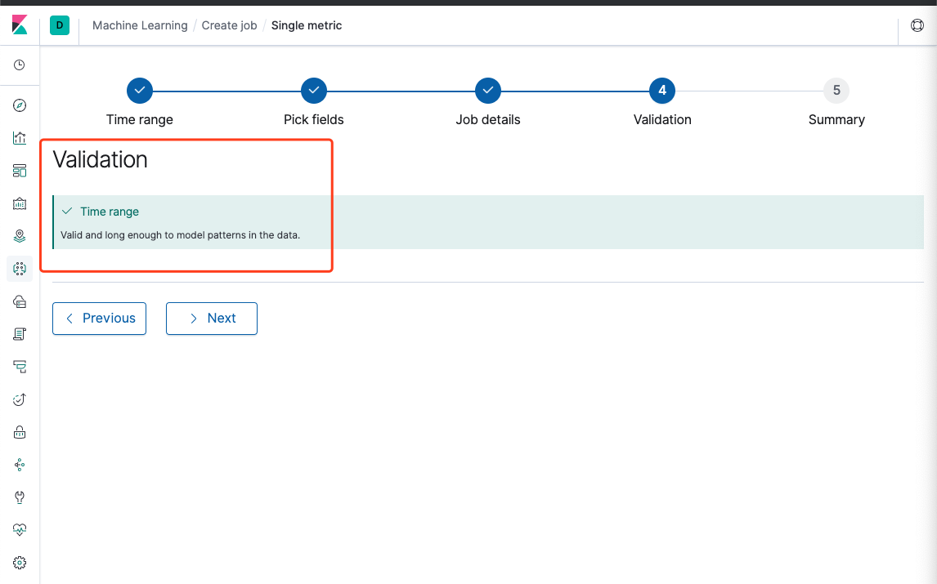Jump to the Summary step

point(836,91)
